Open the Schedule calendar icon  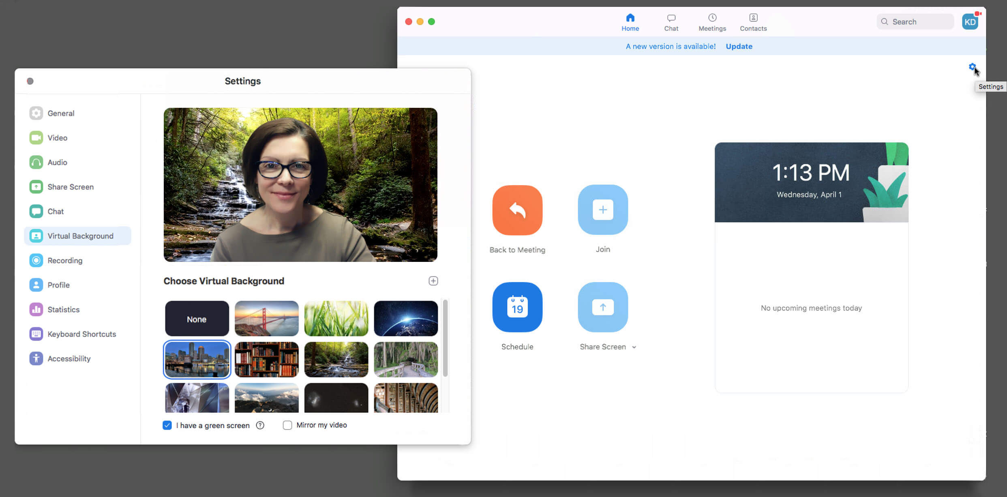coord(517,307)
